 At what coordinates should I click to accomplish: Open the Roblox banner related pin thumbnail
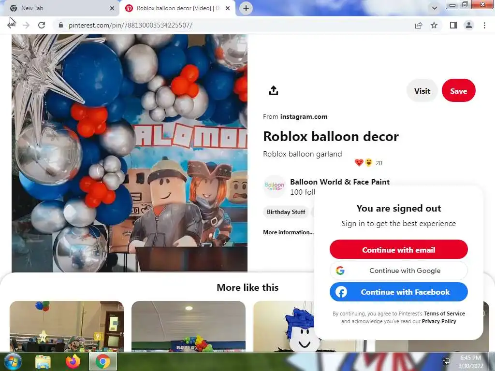point(189,326)
